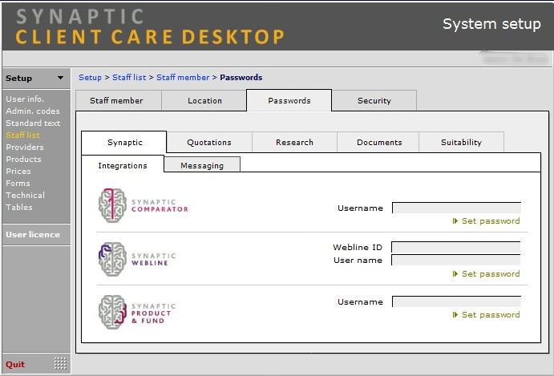Screen dimensions: 554x376
Task: Open Forms in the sidebar
Action: pos(18,183)
